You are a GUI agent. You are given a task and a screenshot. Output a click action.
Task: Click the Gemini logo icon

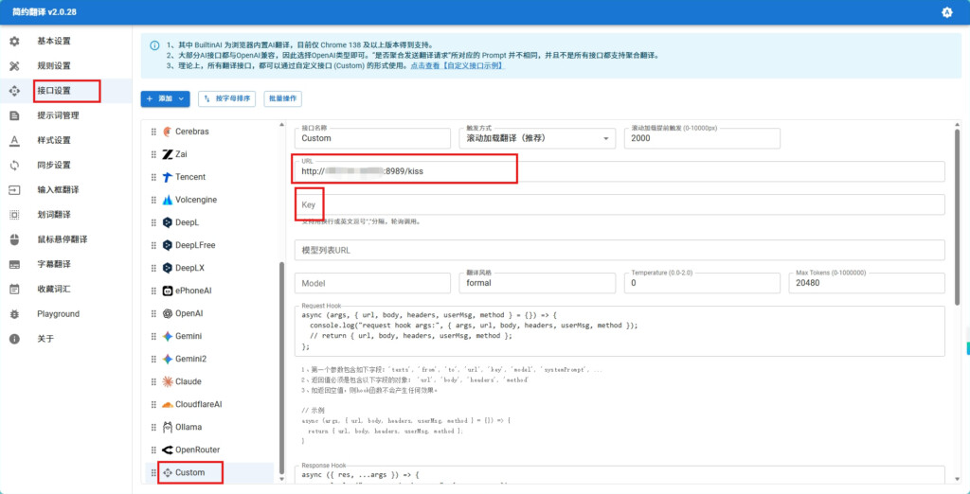(167, 336)
